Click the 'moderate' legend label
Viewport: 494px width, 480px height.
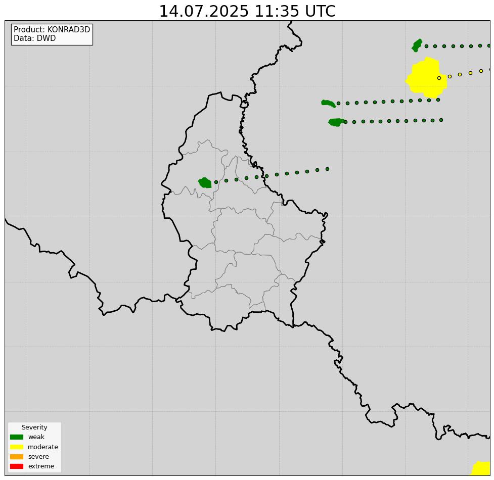click(x=43, y=447)
